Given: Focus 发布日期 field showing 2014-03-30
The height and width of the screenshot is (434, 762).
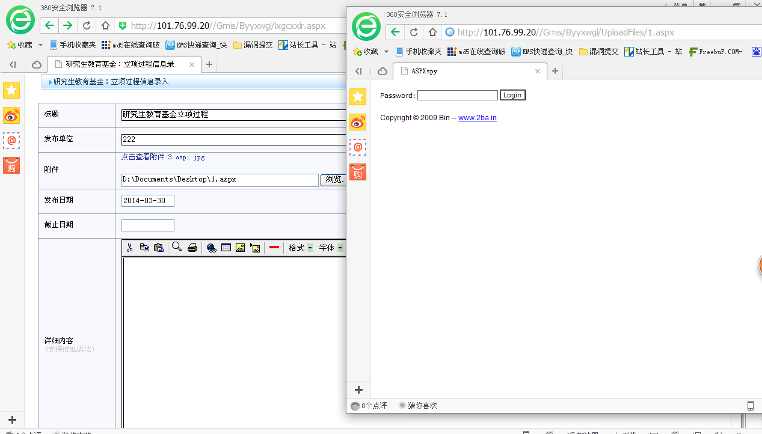Looking at the screenshot, I should pyautogui.click(x=148, y=201).
